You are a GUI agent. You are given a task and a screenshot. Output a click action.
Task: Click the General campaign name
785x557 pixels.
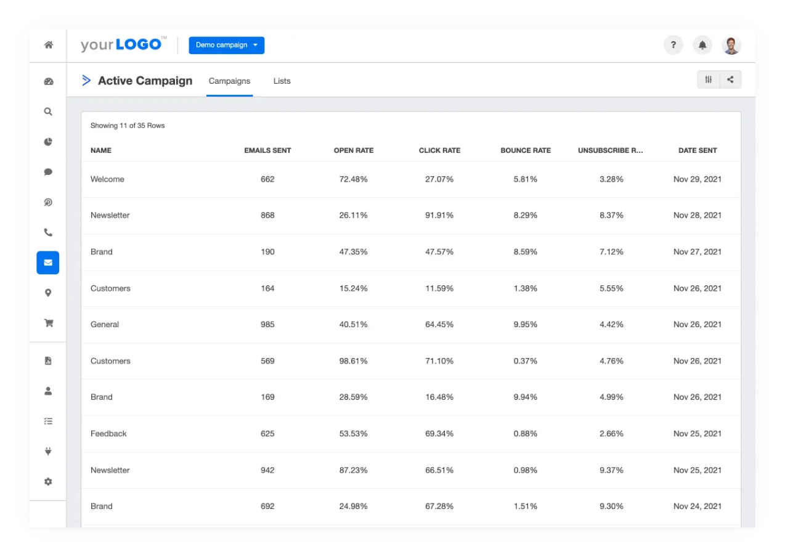tap(105, 325)
